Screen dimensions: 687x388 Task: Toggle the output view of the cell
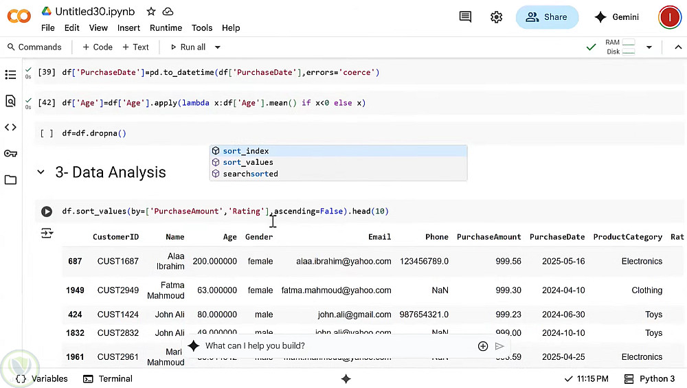click(x=47, y=233)
